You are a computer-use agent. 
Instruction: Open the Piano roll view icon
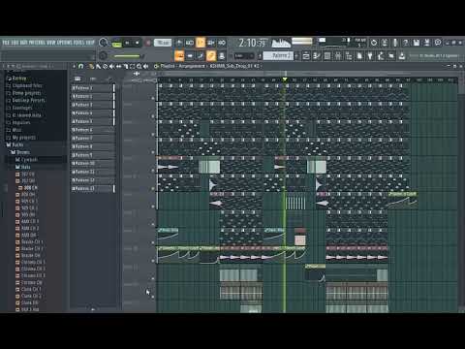coord(317,56)
